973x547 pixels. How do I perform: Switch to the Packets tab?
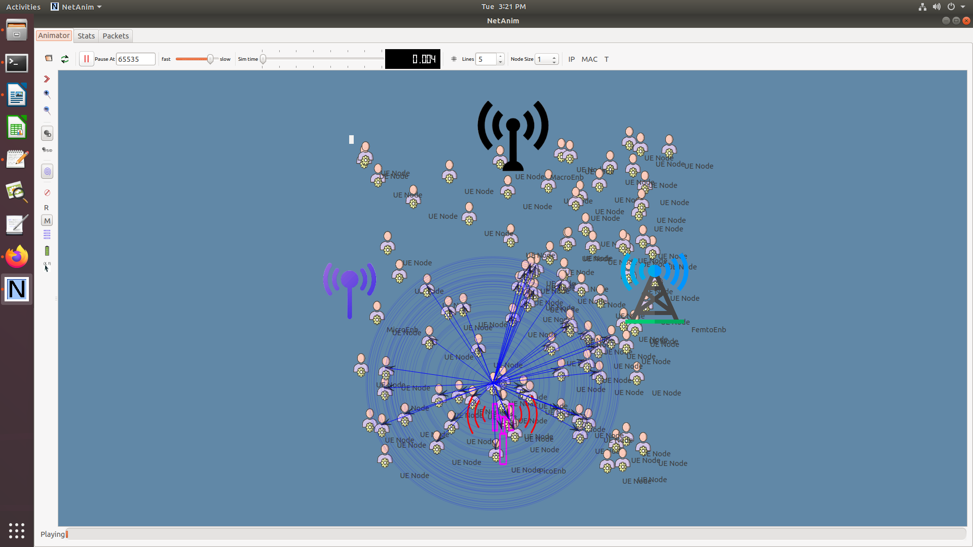pyautogui.click(x=116, y=36)
